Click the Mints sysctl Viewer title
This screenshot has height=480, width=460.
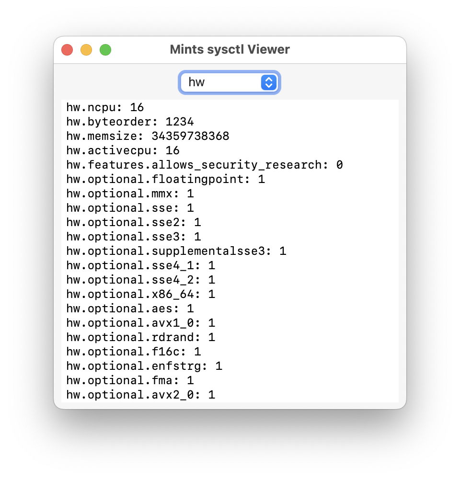(x=230, y=50)
